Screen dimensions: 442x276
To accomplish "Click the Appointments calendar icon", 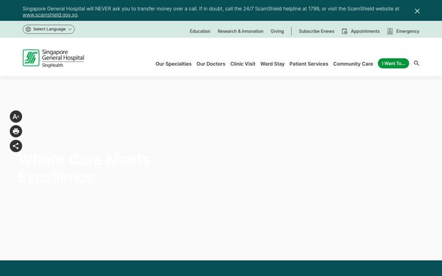I will (x=344, y=31).
